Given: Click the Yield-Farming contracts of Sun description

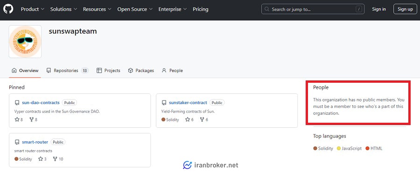Looking at the screenshot, I should (188, 112).
